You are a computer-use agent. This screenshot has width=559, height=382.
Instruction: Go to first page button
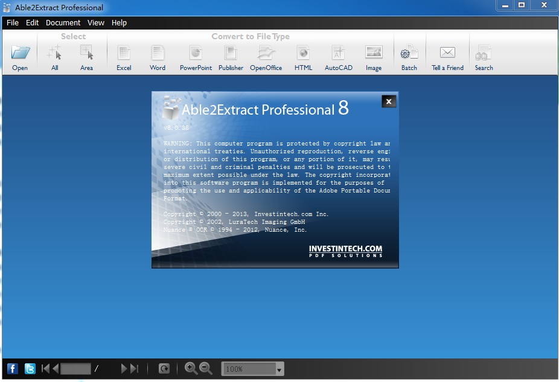[45, 369]
